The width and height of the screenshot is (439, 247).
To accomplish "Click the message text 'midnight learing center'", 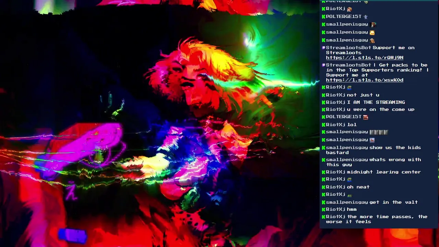I will pyautogui.click(x=384, y=172).
